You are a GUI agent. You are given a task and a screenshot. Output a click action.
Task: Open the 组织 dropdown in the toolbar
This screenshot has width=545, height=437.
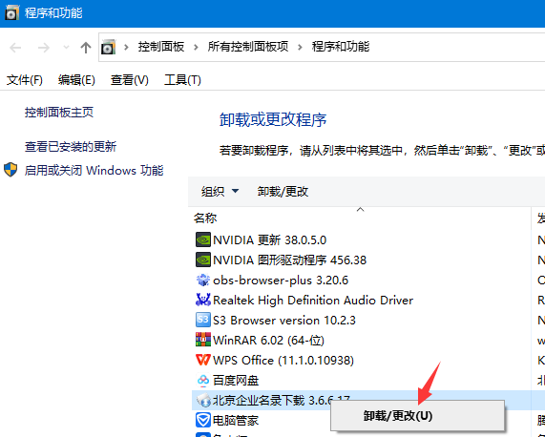(220, 192)
